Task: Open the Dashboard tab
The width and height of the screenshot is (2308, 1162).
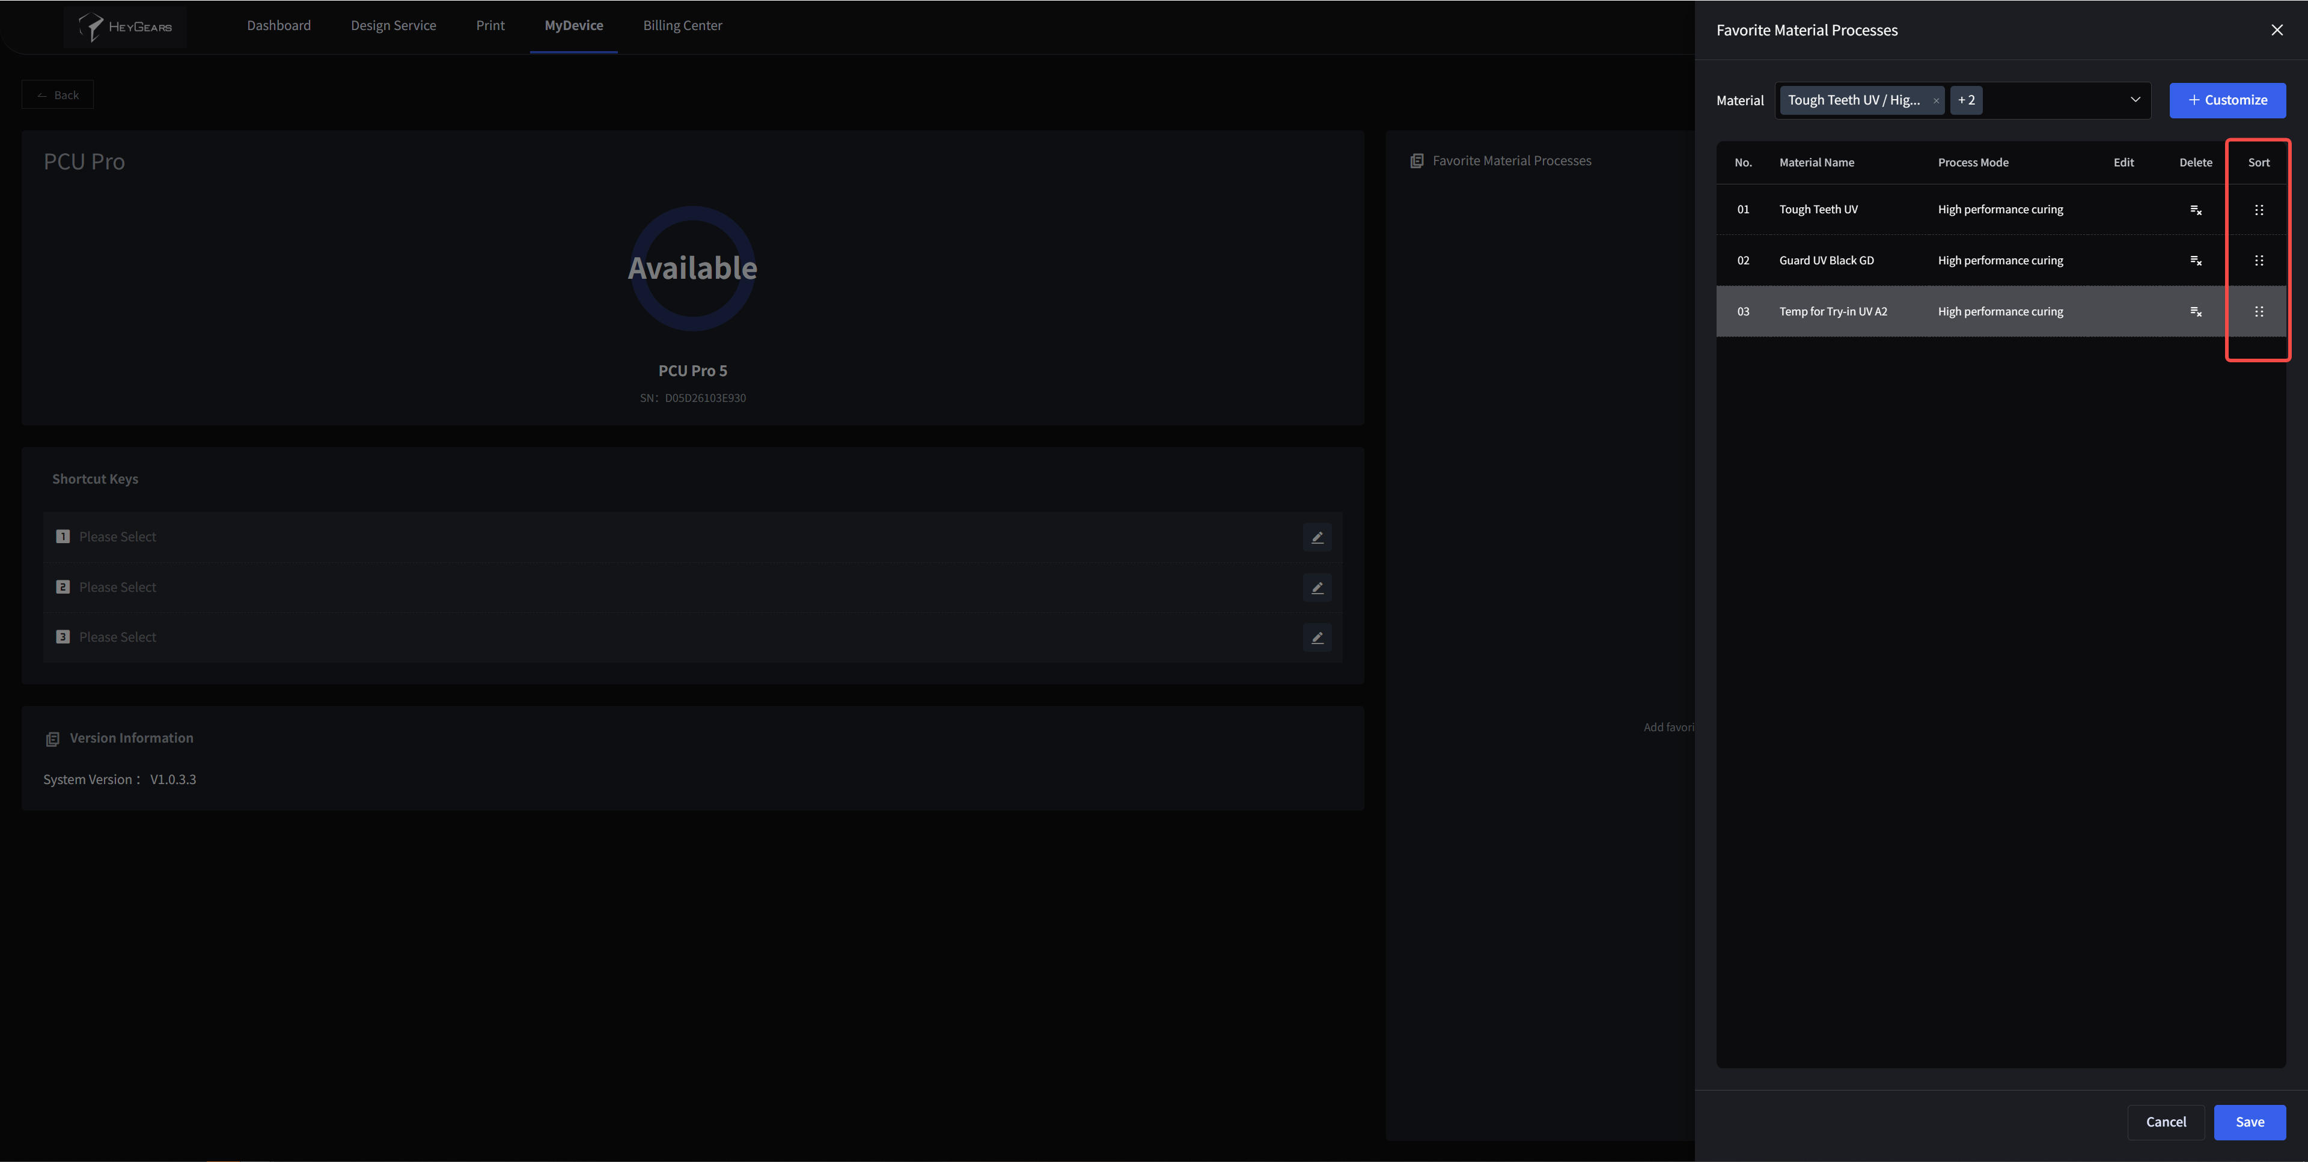Action: [x=279, y=26]
